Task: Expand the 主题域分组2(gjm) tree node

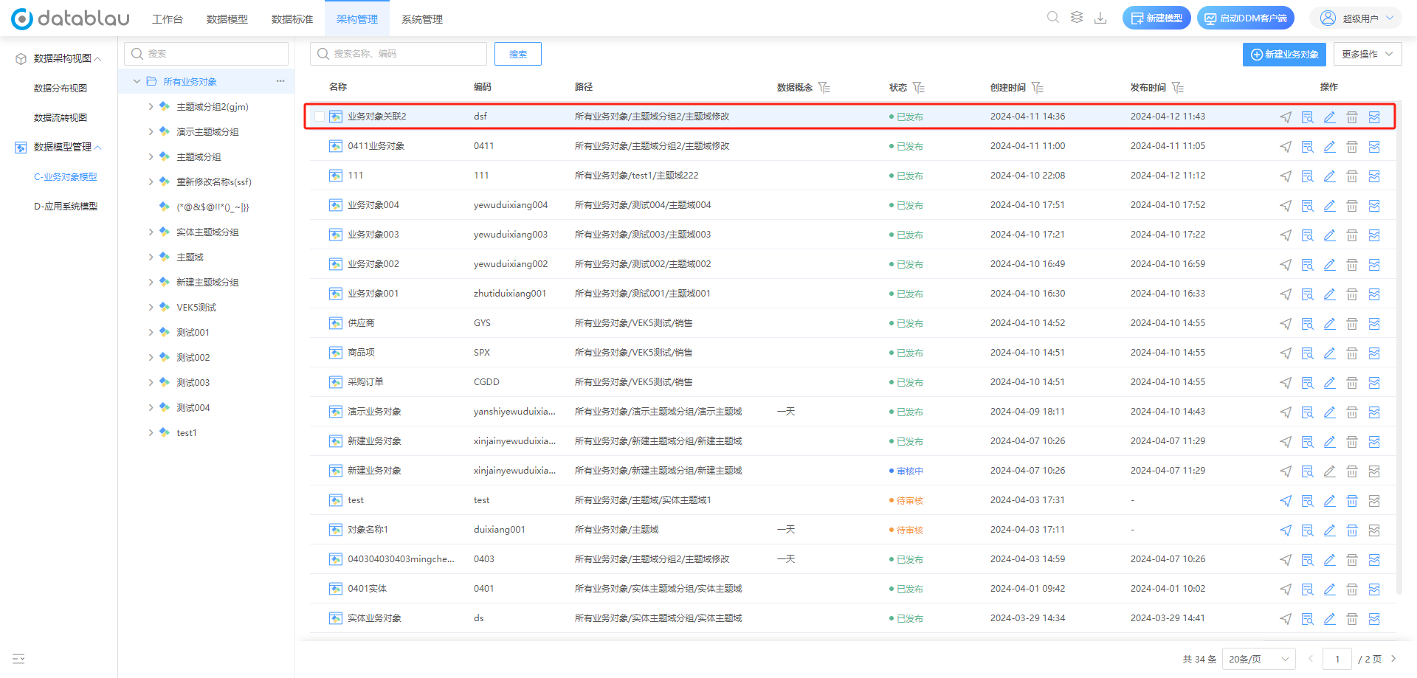Action: pos(151,107)
